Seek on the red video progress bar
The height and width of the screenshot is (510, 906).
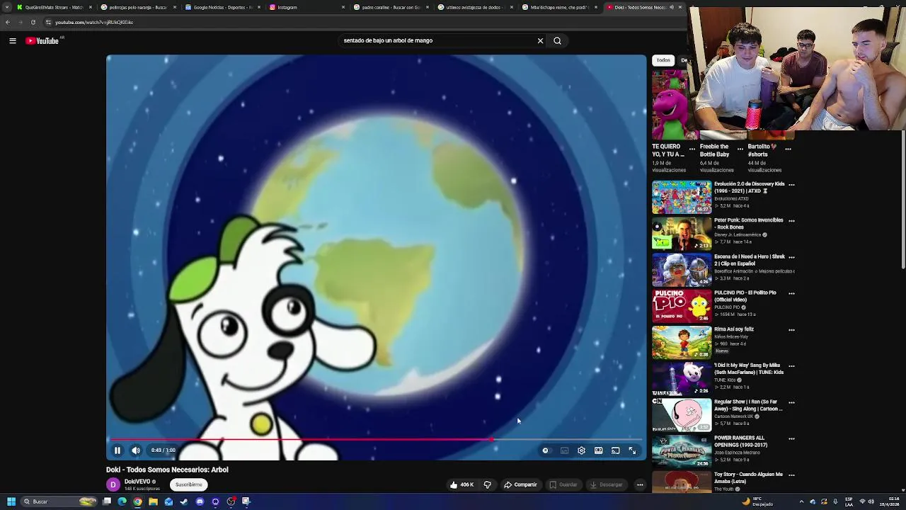(x=376, y=440)
